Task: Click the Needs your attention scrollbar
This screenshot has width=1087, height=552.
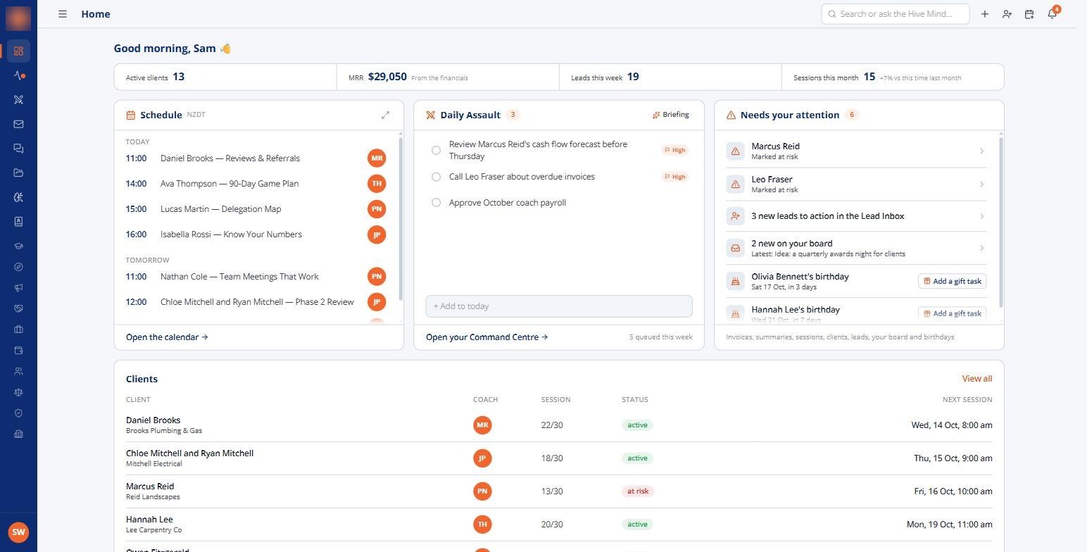Action: [x=1001, y=222]
